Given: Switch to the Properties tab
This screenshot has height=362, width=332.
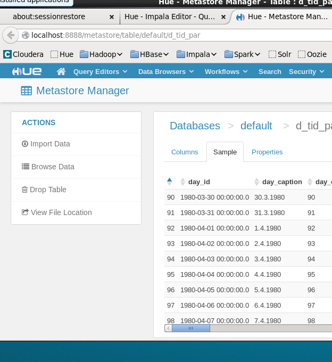Looking at the screenshot, I should pyautogui.click(x=267, y=152).
